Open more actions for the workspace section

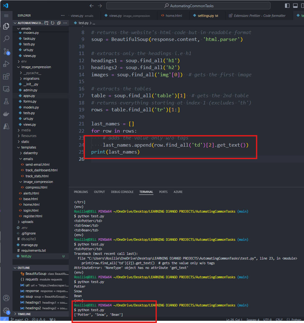(65, 23)
